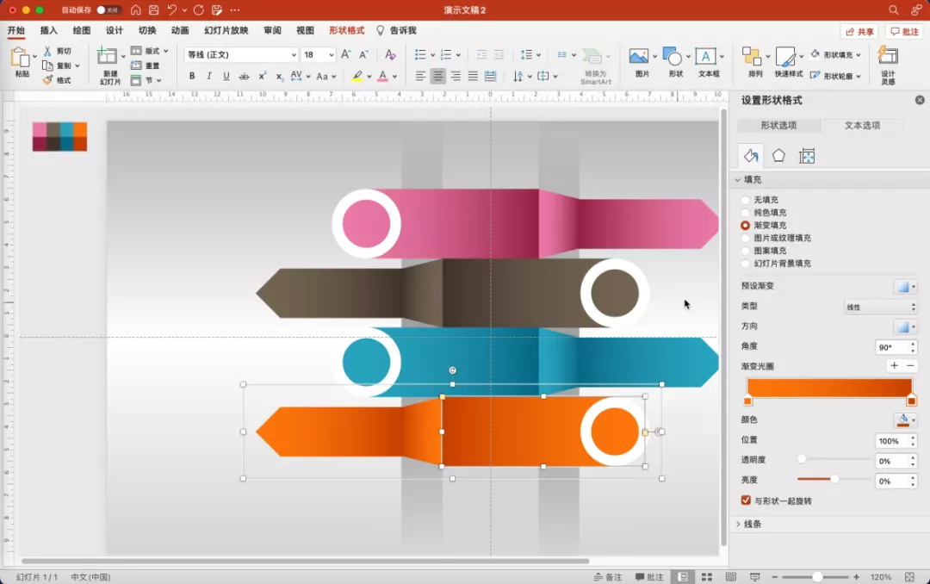Select the right gradient stop marker
Screen dimensions: 930x584
tap(912, 401)
